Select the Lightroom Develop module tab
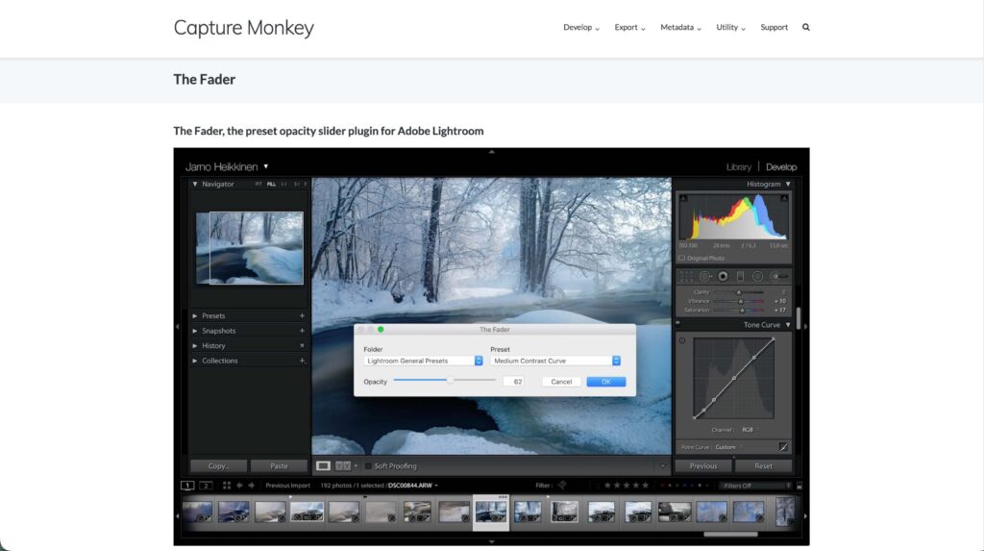 coord(781,167)
